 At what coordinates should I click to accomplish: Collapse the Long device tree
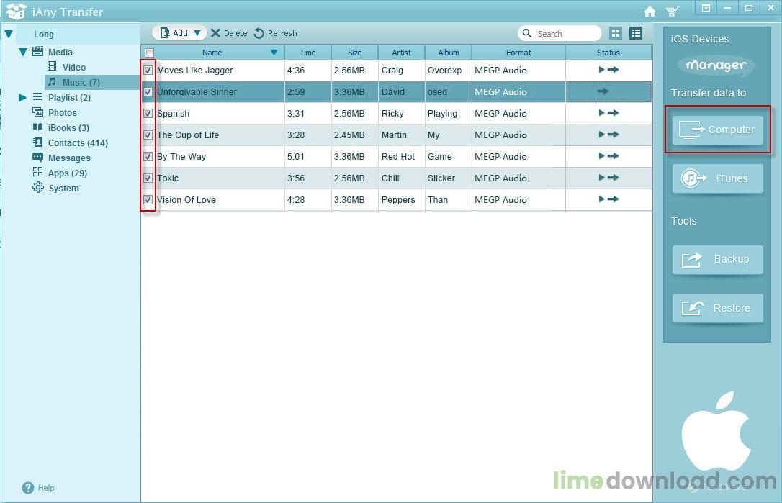pos(9,34)
